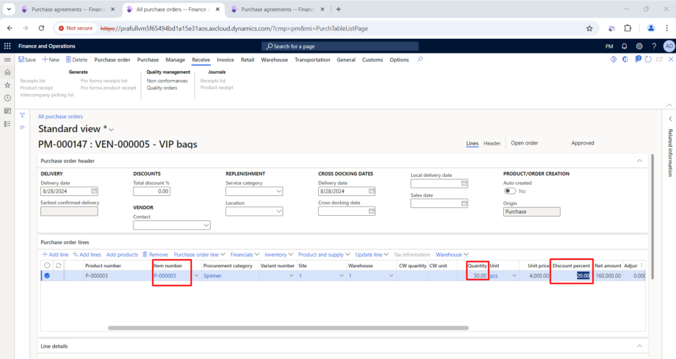Image resolution: width=676 pixels, height=359 pixels.
Task: Open Non conformances link
Action: (167, 81)
